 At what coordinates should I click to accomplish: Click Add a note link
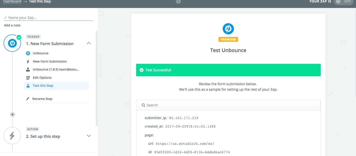coord(12,25)
